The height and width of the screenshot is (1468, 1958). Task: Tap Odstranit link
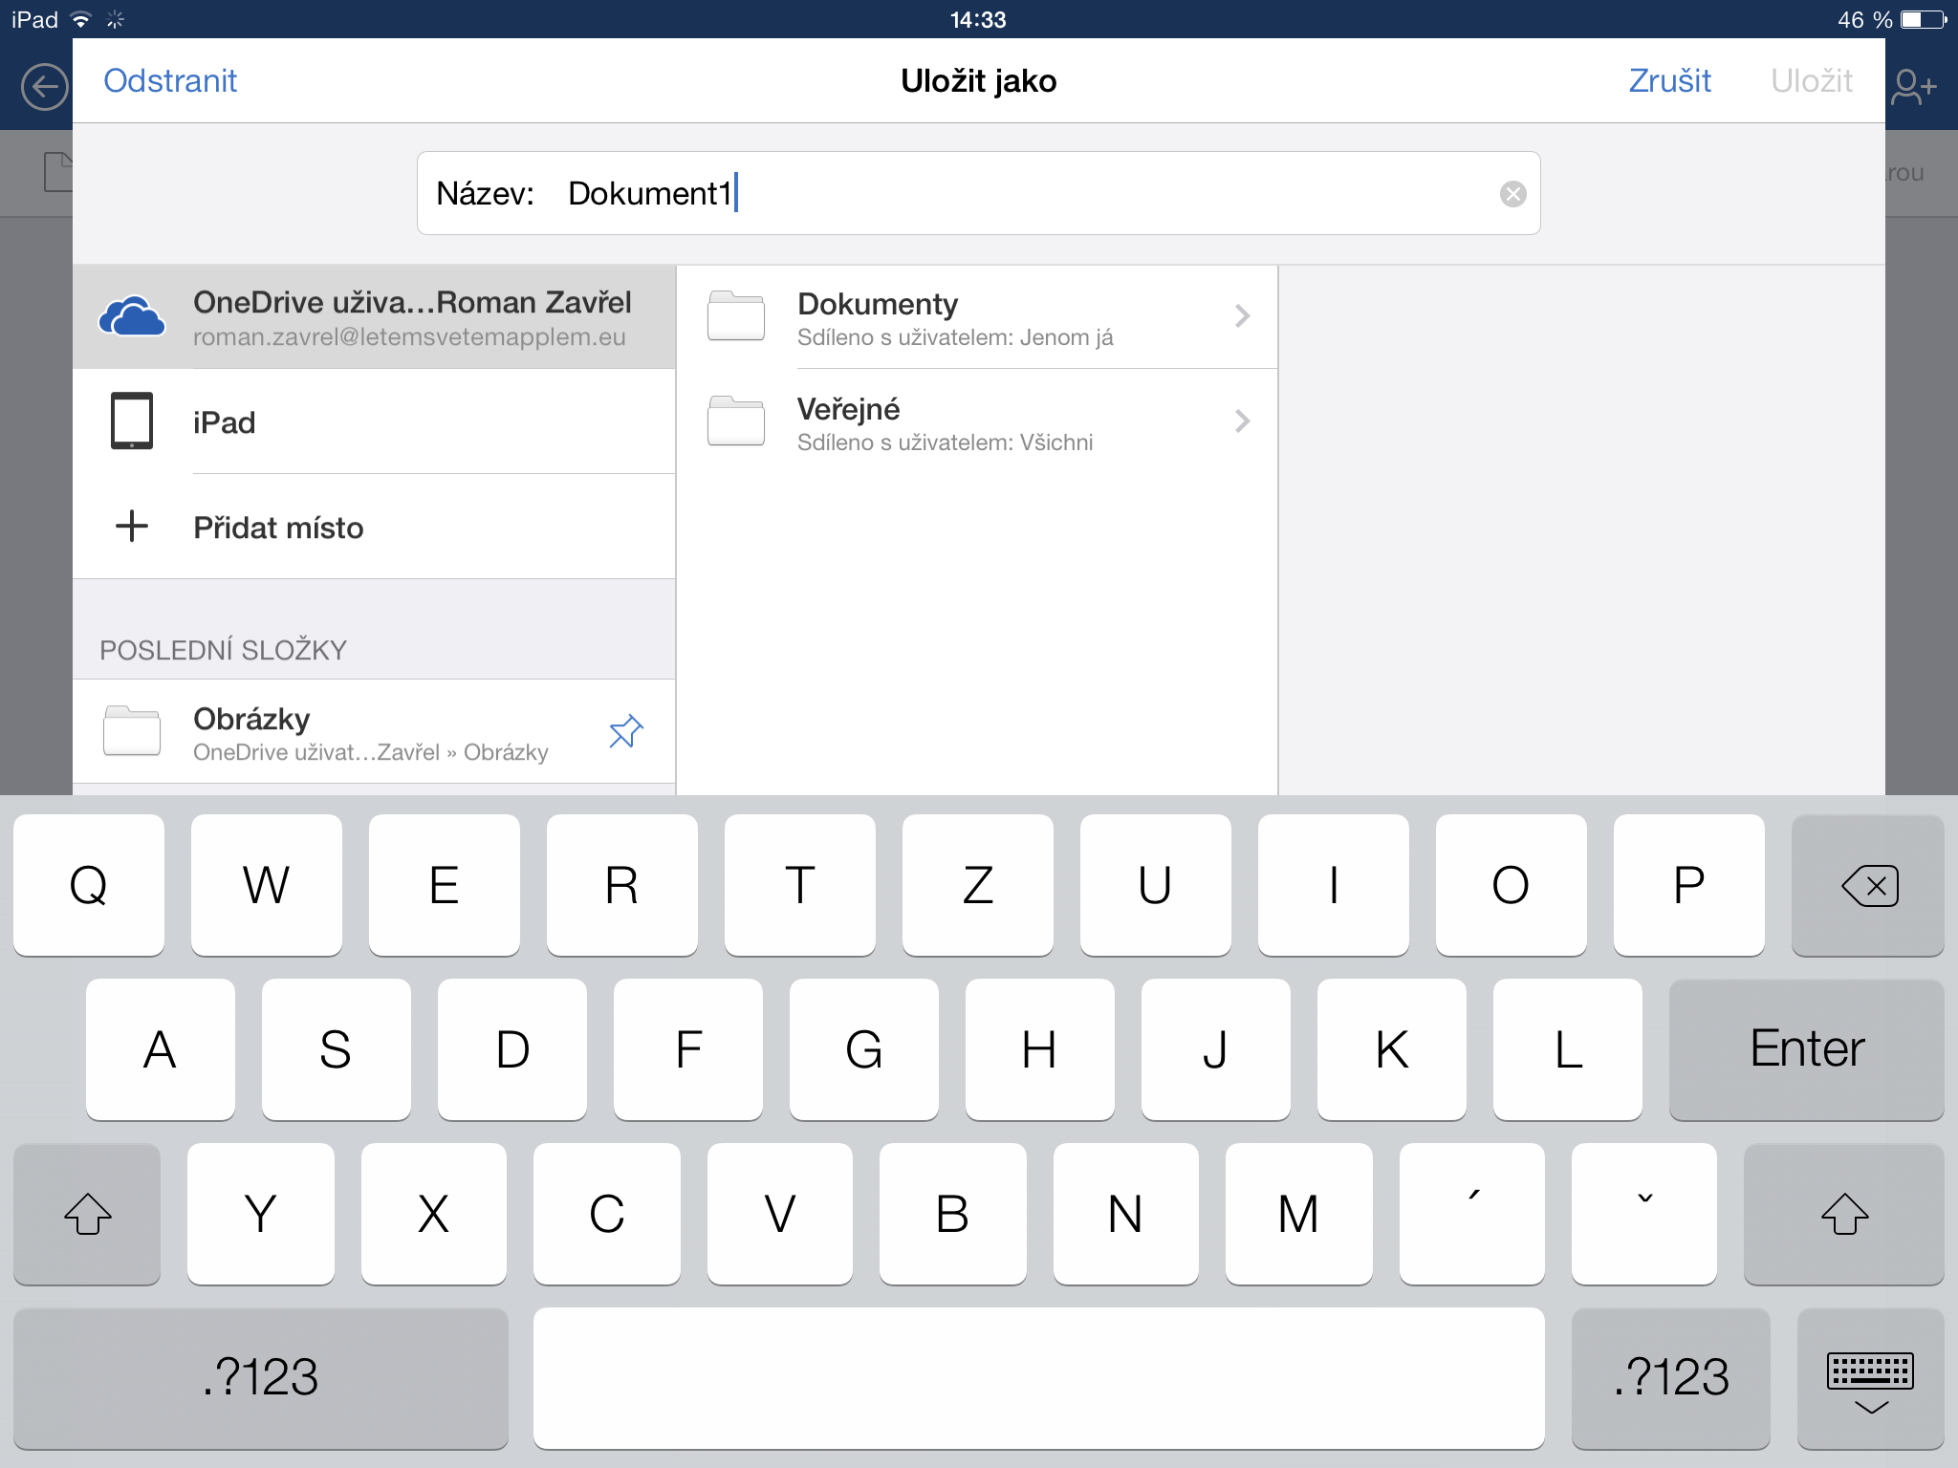[x=170, y=81]
